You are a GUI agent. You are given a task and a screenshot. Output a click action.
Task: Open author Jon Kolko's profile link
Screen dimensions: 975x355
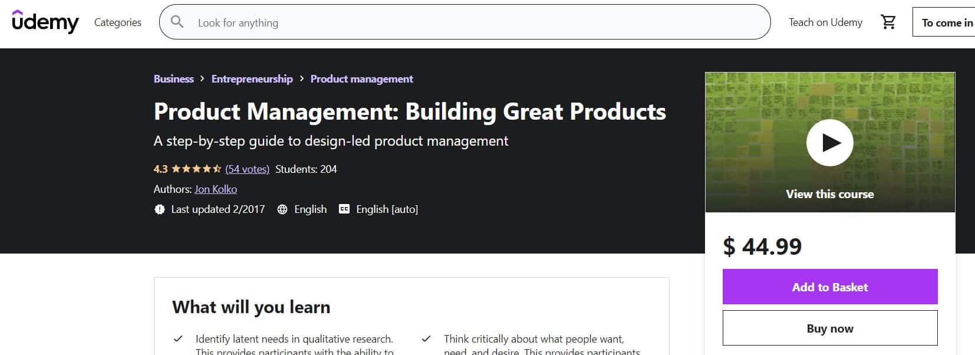pos(216,189)
